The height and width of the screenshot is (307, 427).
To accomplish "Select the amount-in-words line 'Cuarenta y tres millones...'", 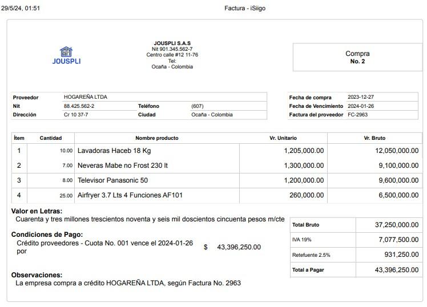I will [x=150, y=219].
